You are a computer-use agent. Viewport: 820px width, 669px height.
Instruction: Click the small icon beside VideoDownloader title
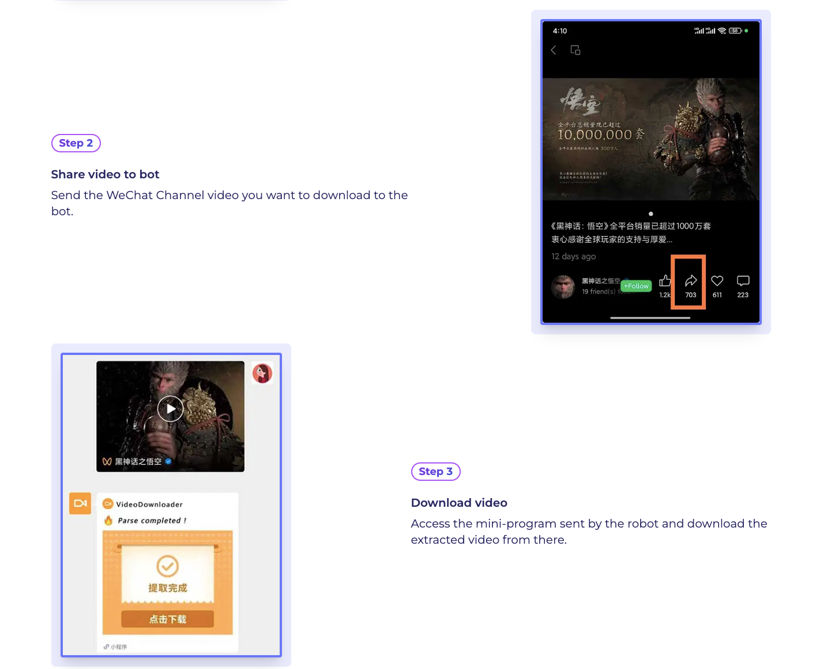108,504
